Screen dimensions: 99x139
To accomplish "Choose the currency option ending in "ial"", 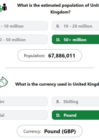I will pyautogui.click(x=24, y=115).
